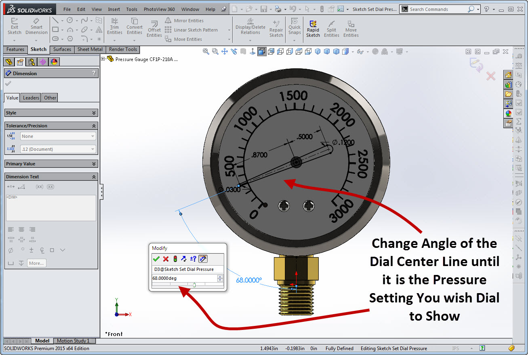The height and width of the screenshot is (355, 528).
Task: Switch to the Sheet Metal tab
Action: click(90, 49)
